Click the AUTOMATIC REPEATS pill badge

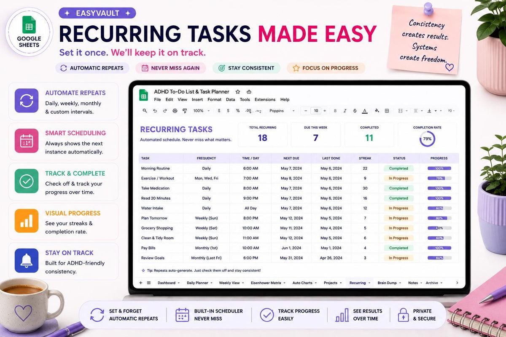tap(92, 68)
